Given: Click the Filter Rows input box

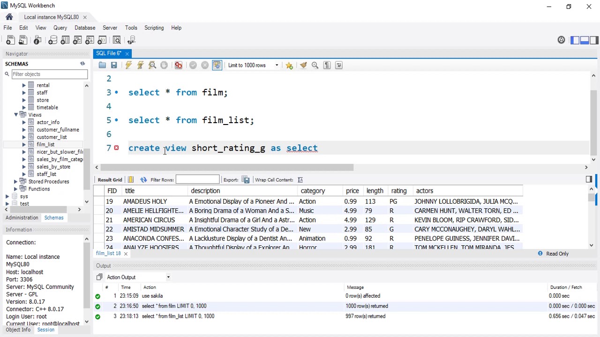Looking at the screenshot, I should coord(197,180).
